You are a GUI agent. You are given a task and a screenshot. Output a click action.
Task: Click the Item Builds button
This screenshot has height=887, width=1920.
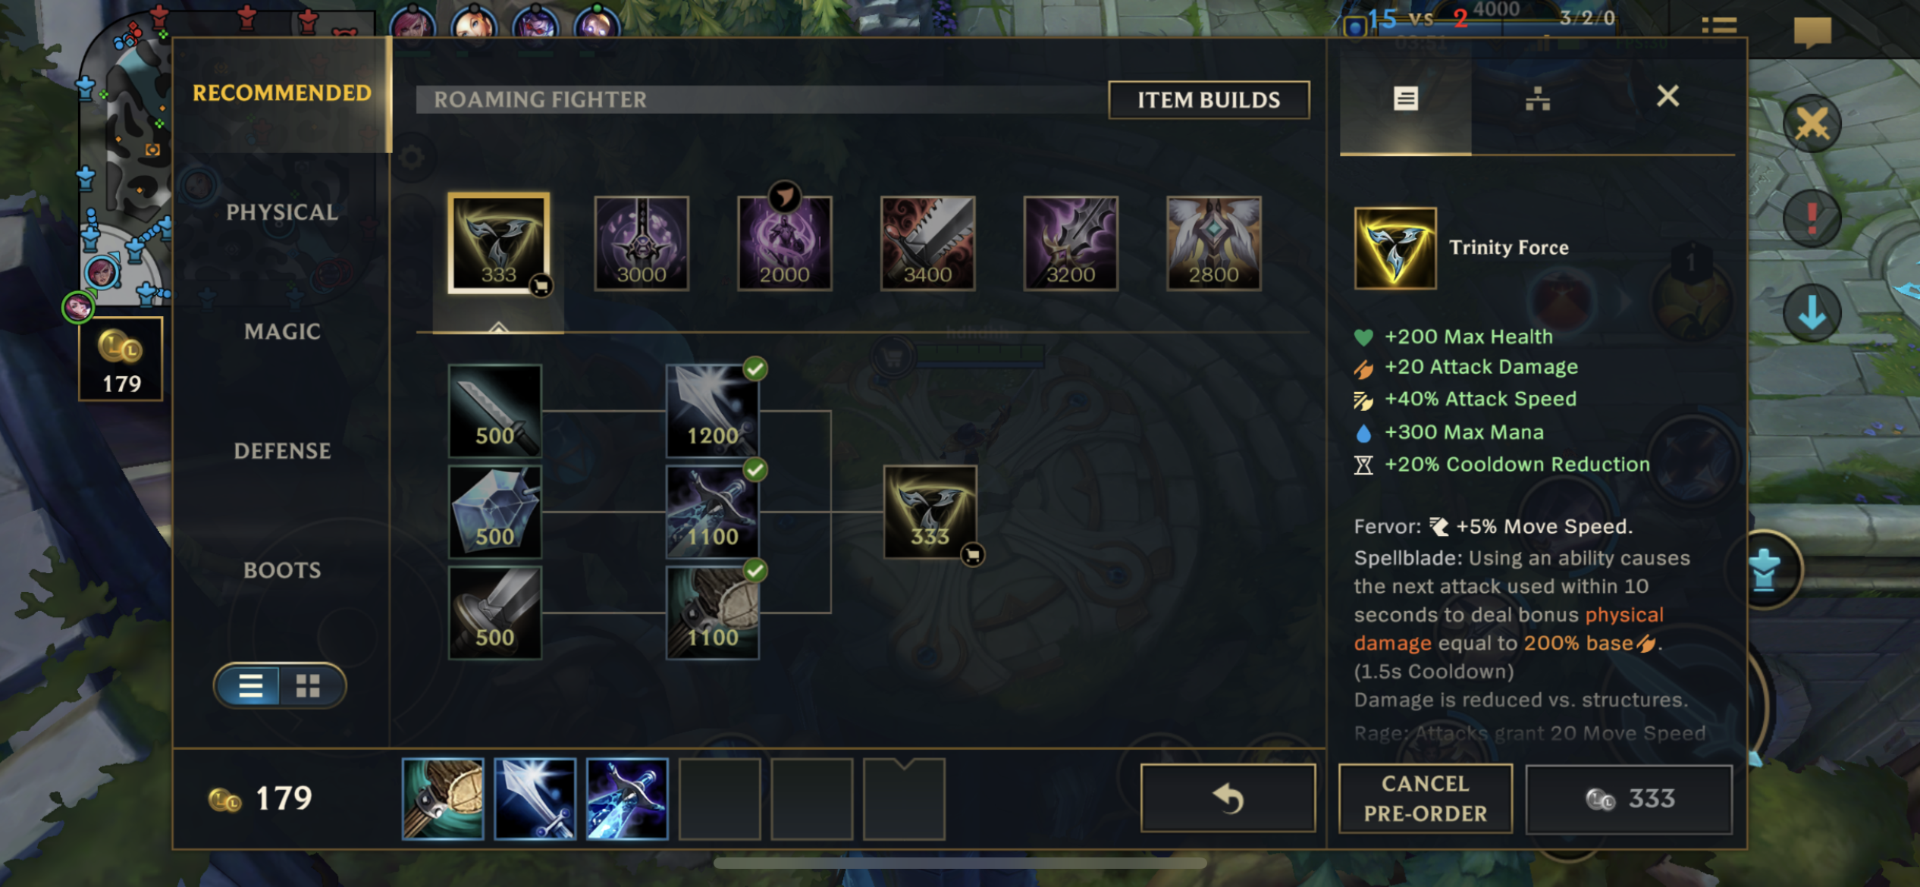coord(1209,100)
